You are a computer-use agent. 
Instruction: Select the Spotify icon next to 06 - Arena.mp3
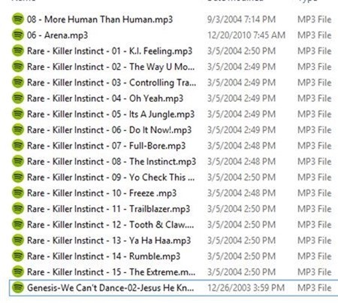(x=18, y=35)
